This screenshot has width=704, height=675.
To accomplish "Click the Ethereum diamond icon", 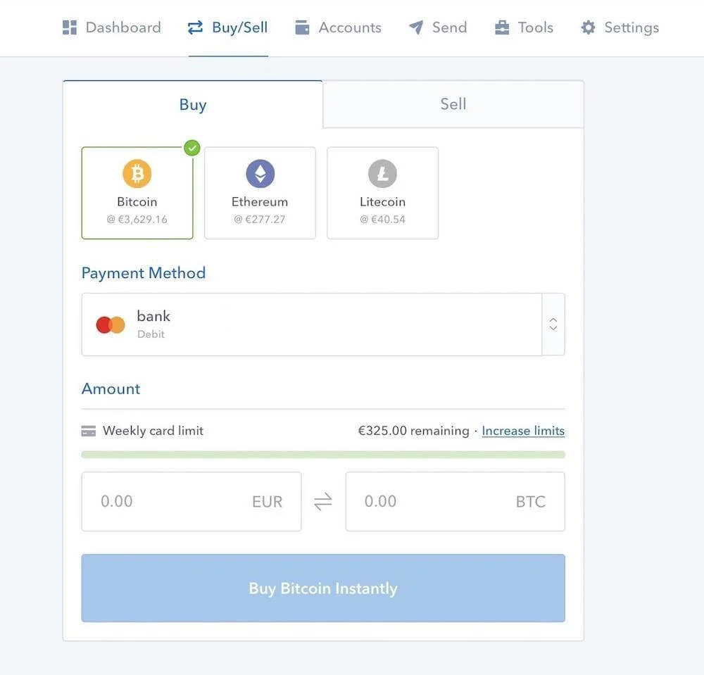I will click(x=260, y=173).
